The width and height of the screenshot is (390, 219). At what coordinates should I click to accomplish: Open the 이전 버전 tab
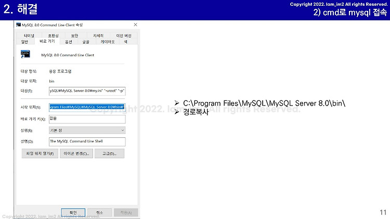pyautogui.click(x=124, y=35)
